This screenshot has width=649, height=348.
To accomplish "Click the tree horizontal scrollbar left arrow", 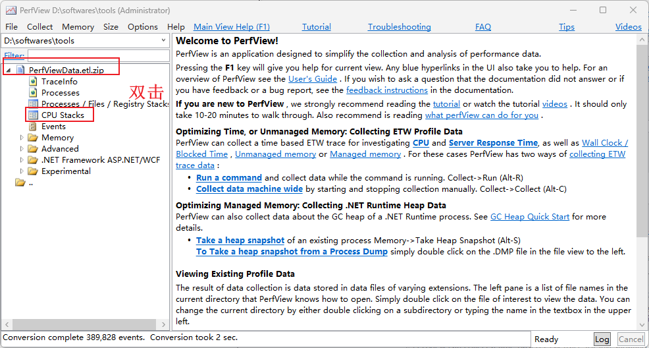I will [7, 324].
